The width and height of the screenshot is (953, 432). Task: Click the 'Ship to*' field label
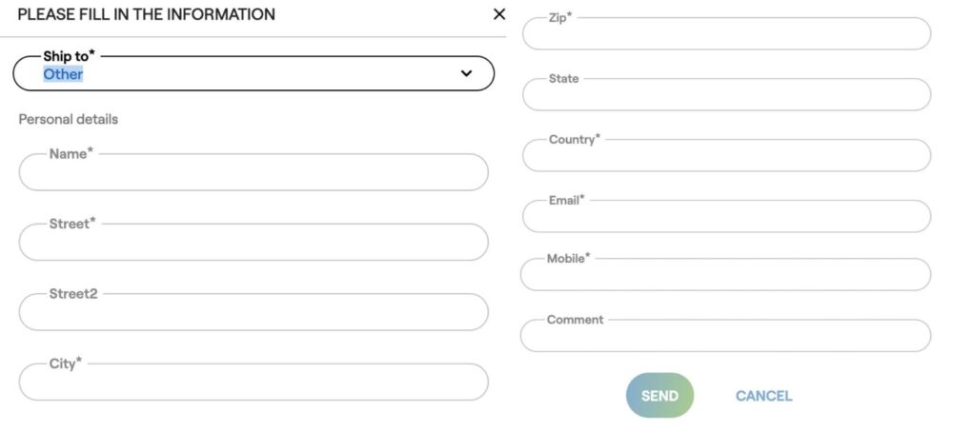point(69,56)
